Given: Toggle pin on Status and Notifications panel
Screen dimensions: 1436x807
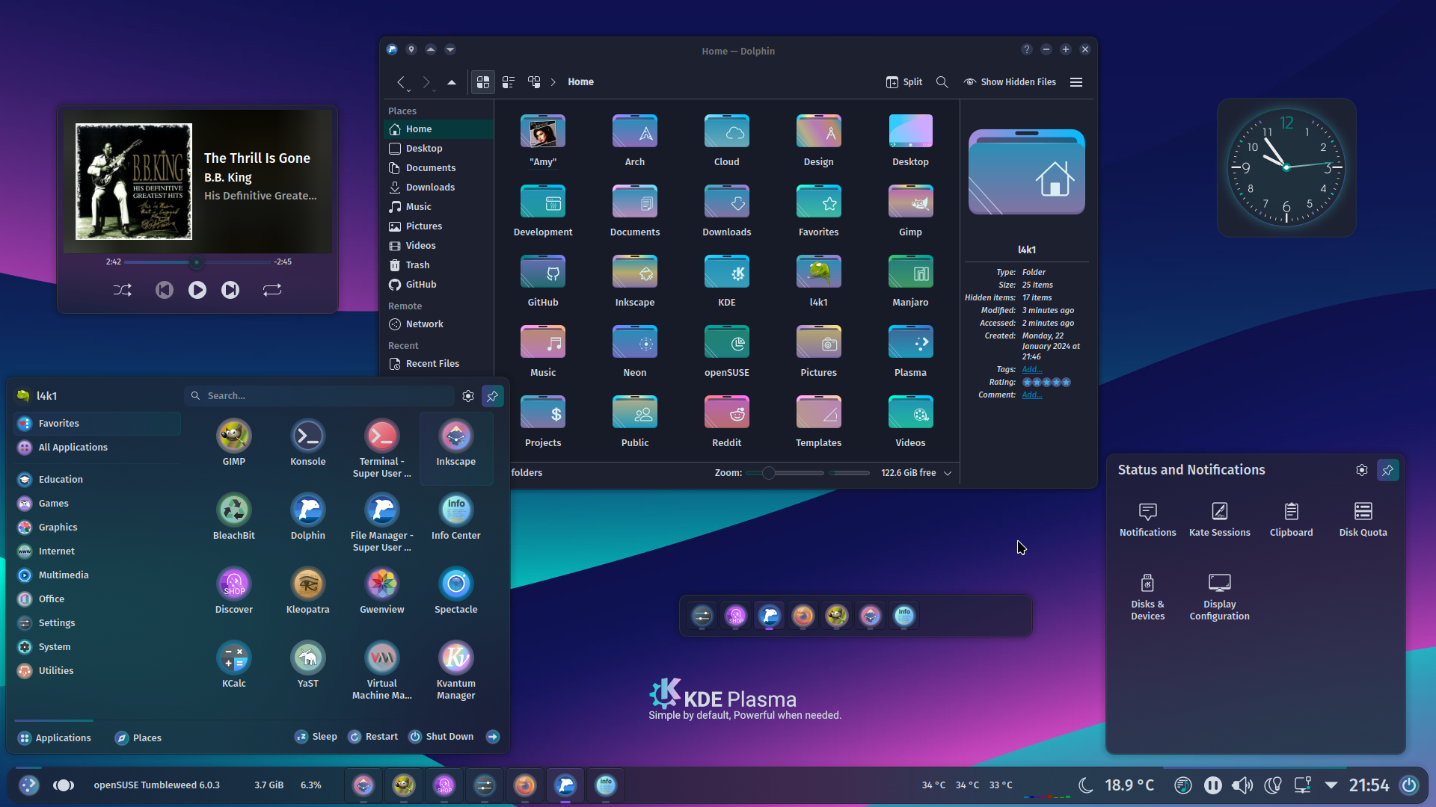Looking at the screenshot, I should pos(1387,470).
